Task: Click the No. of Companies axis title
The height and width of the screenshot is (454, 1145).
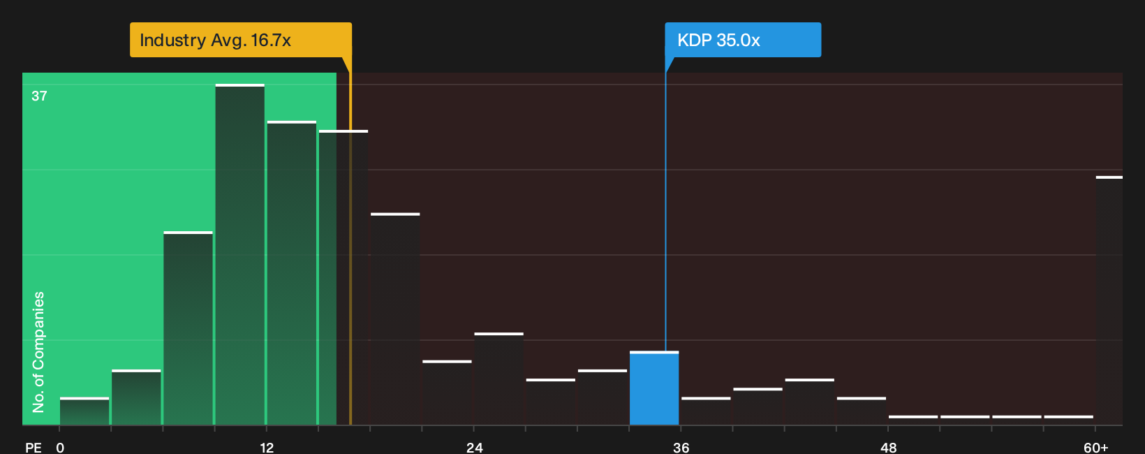Action: click(x=38, y=351)
